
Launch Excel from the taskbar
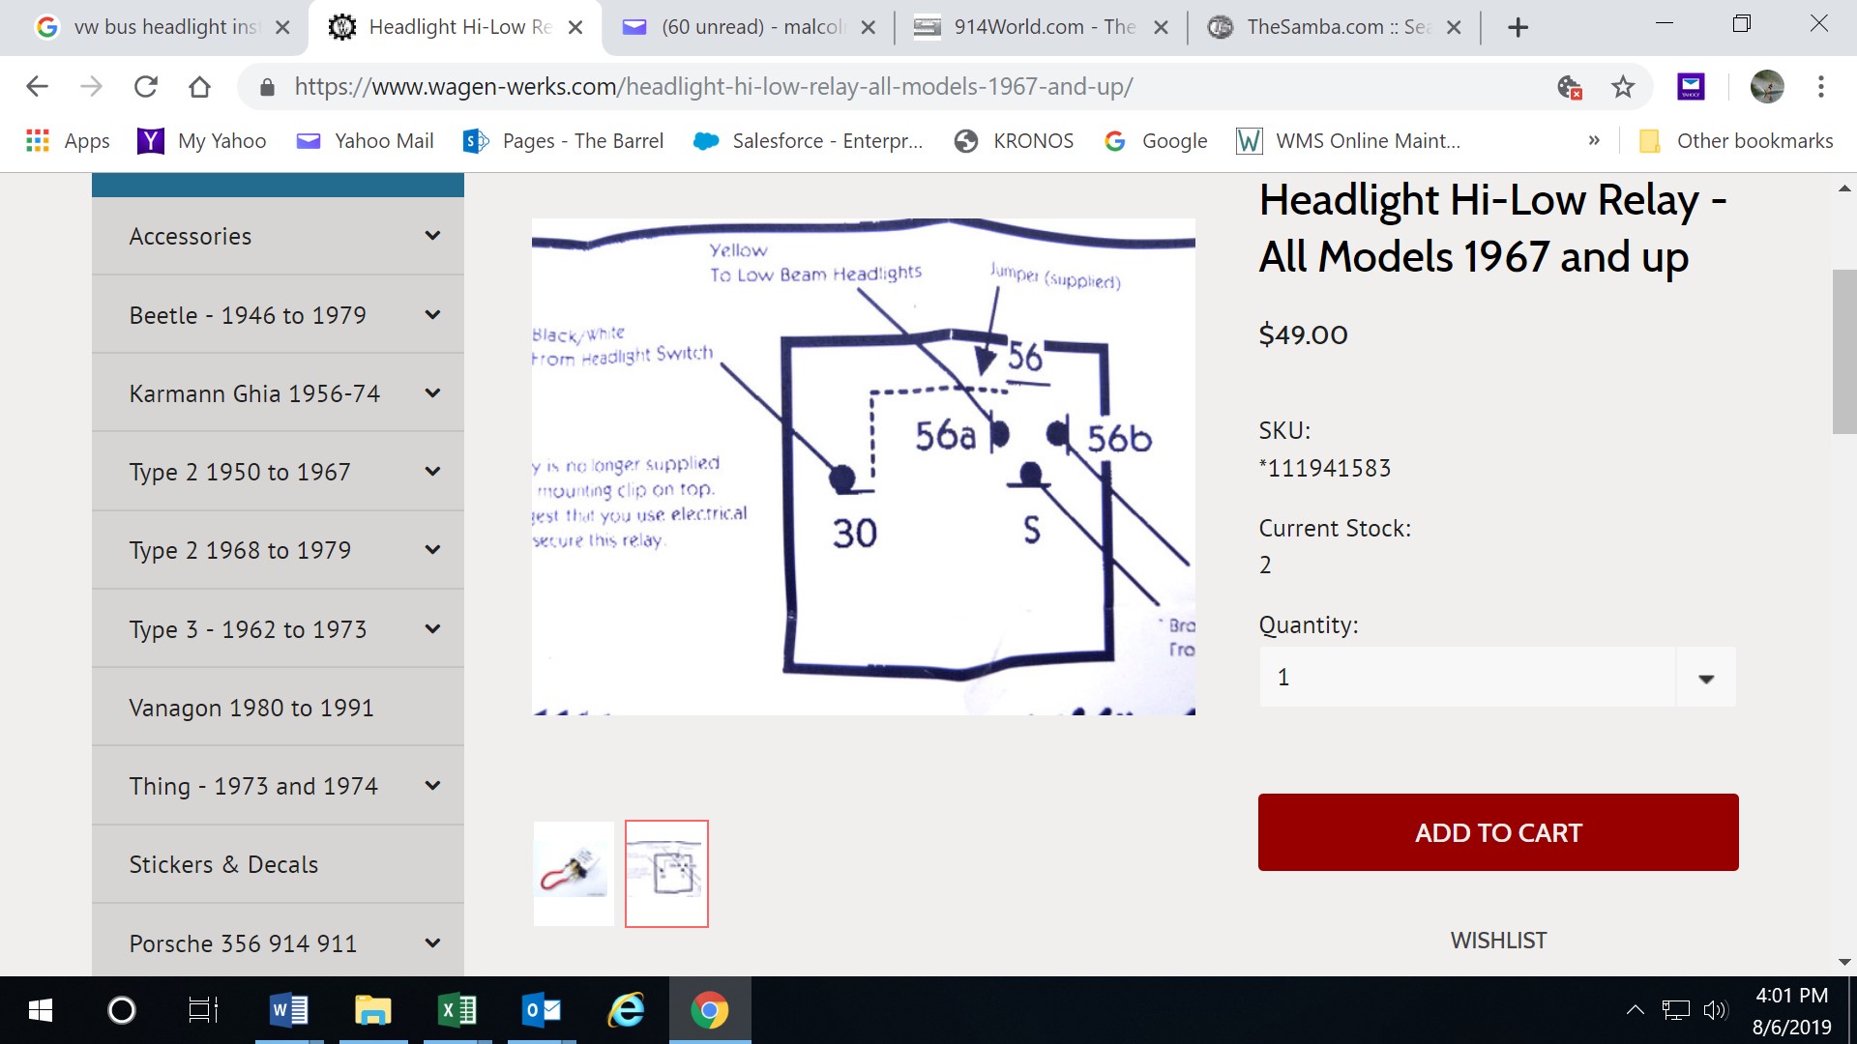point(457,1010)
